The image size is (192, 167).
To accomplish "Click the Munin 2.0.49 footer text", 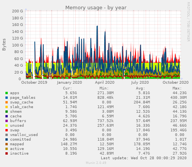I will coord(96,163).
